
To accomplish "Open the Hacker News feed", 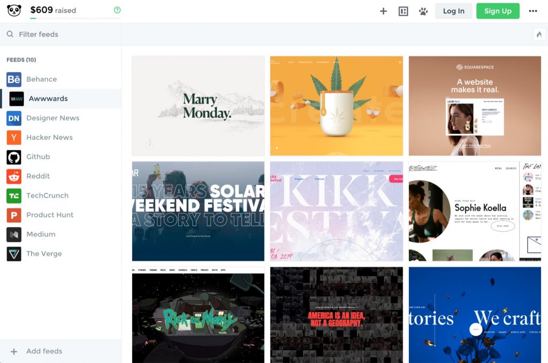I will (x=49, y=137).
